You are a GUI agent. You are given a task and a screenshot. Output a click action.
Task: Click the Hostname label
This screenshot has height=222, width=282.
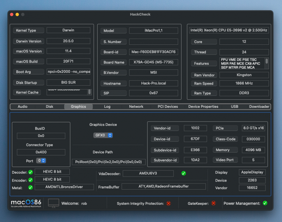point(114,84)
